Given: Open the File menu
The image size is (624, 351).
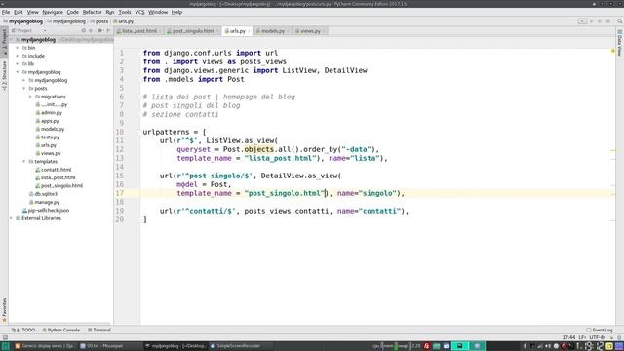Looking at the screenshot, I should (6, 12).
